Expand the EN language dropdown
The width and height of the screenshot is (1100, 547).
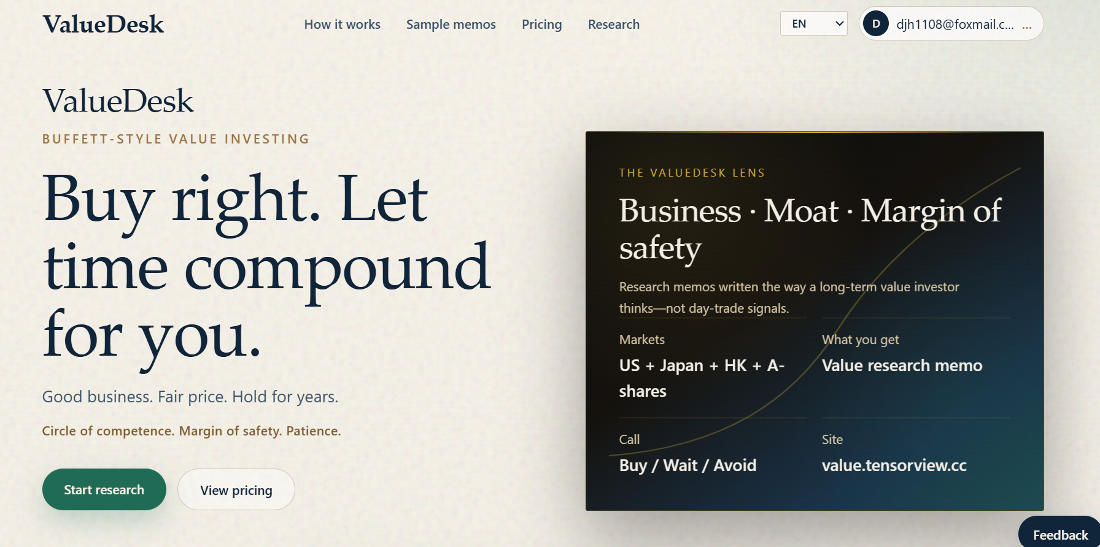coord(814,24)
